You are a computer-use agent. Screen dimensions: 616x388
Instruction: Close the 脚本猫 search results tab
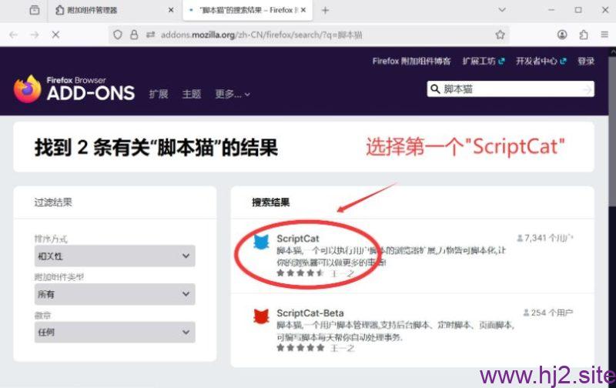point(303,10)
